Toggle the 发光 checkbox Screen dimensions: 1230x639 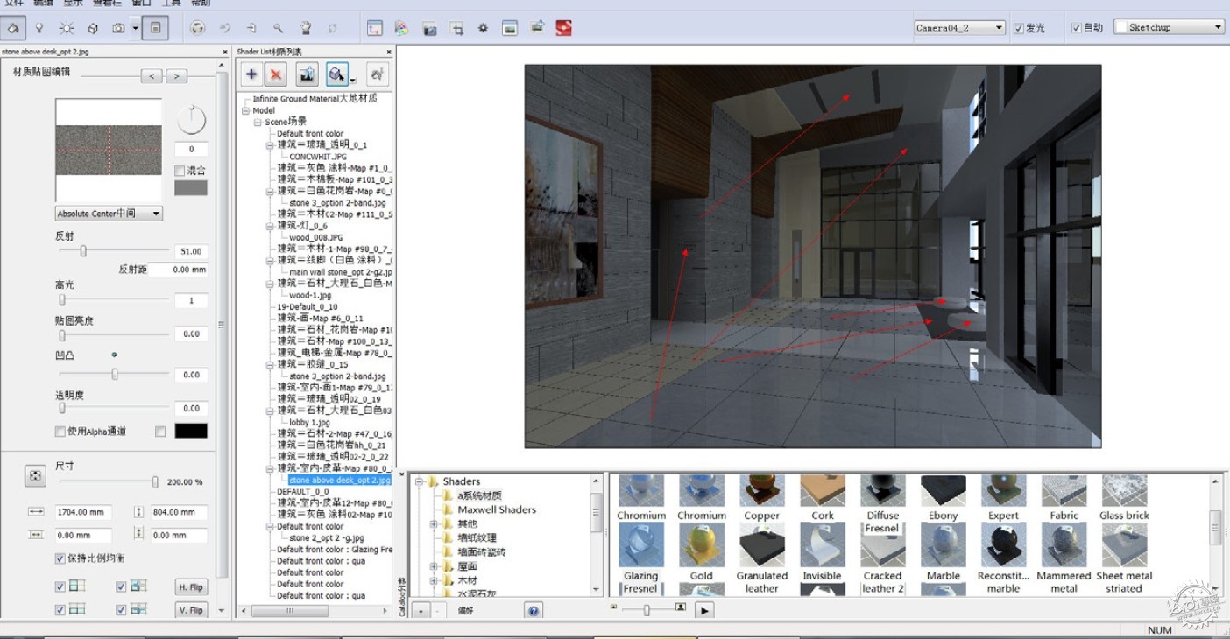coord(1018,28)
